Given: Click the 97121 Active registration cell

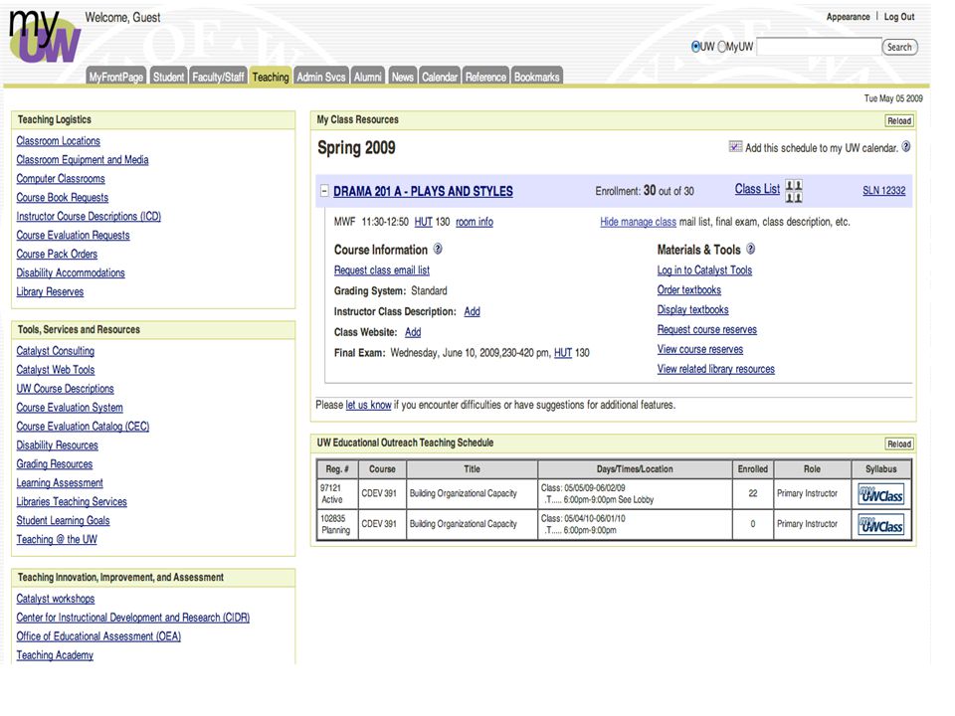Looking at the screenshot, I should 337,494.
